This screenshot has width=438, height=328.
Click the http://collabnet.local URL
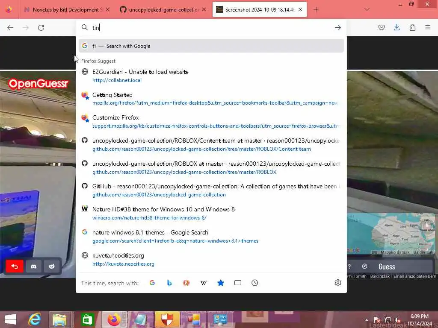point(117,80)
